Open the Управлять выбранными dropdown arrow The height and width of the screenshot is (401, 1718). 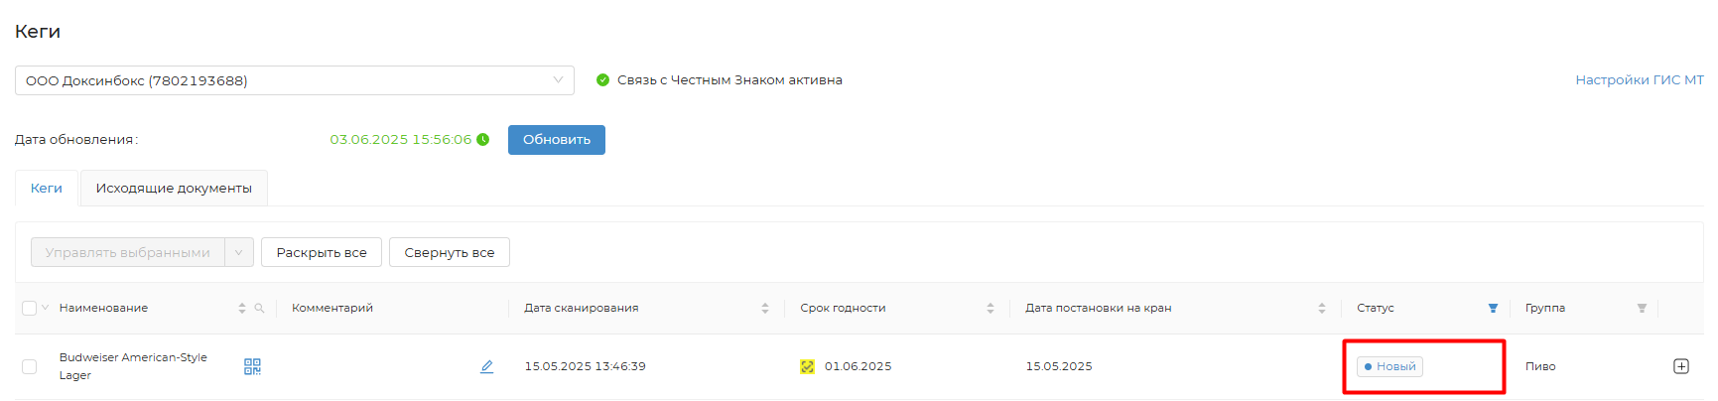tap(238, 253)
